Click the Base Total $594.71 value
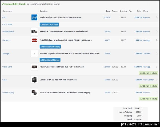The width and height of the screenshot is (160, 127). point(138,108)
